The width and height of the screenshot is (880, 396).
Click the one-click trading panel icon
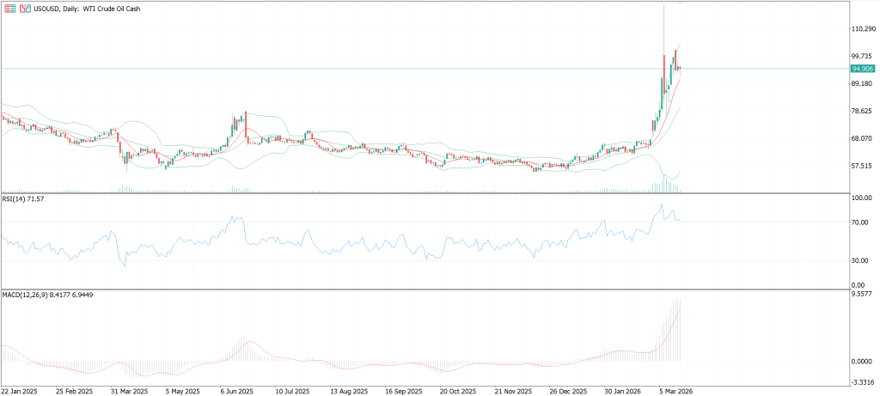(x=24, y=9)
